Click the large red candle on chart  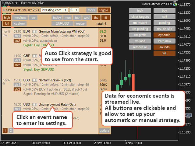(x=133, y=82)
